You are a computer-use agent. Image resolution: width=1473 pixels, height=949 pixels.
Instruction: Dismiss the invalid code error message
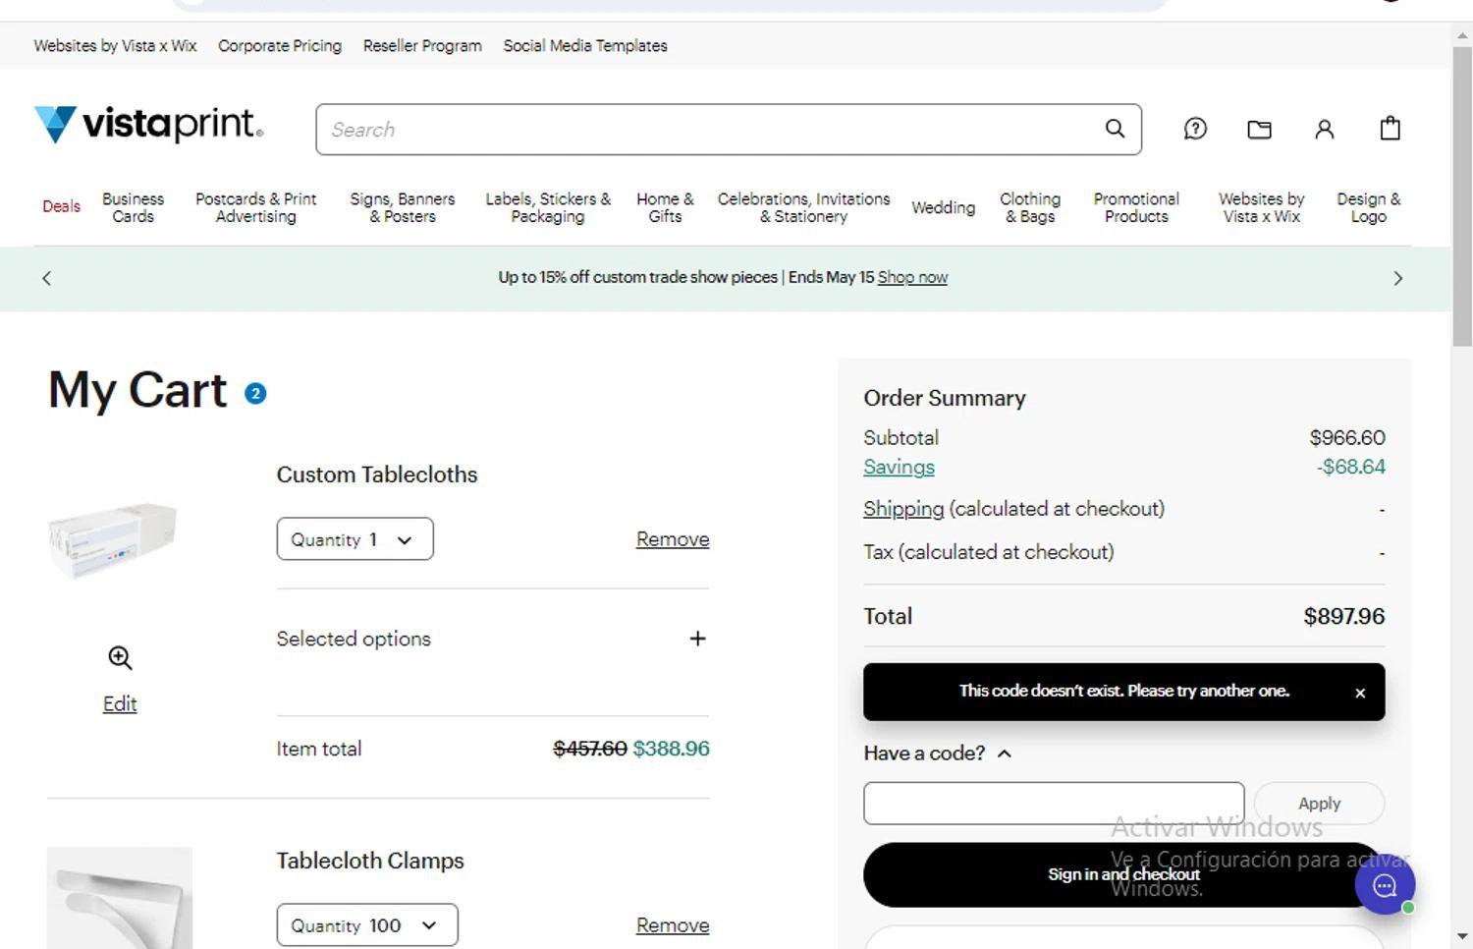1360,693
